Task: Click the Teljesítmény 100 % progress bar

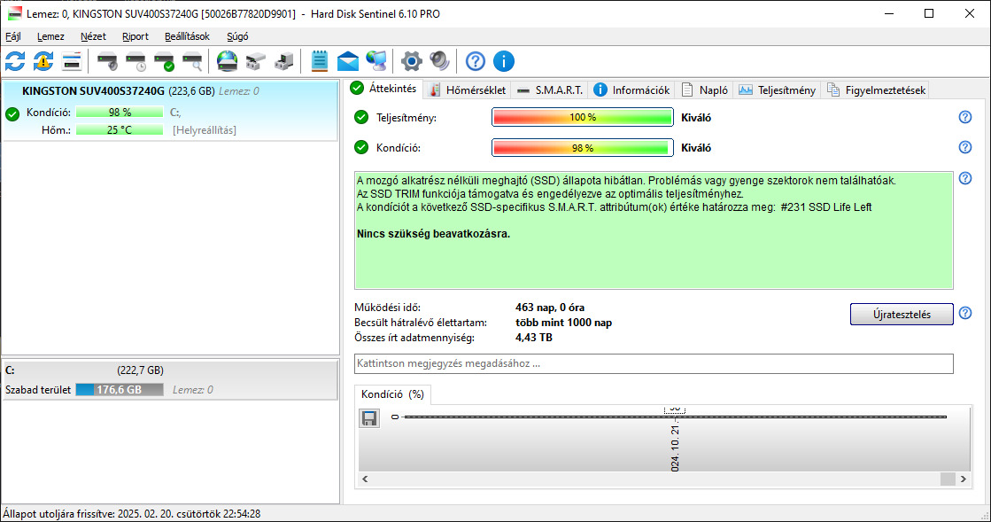Action: (582, 117)
